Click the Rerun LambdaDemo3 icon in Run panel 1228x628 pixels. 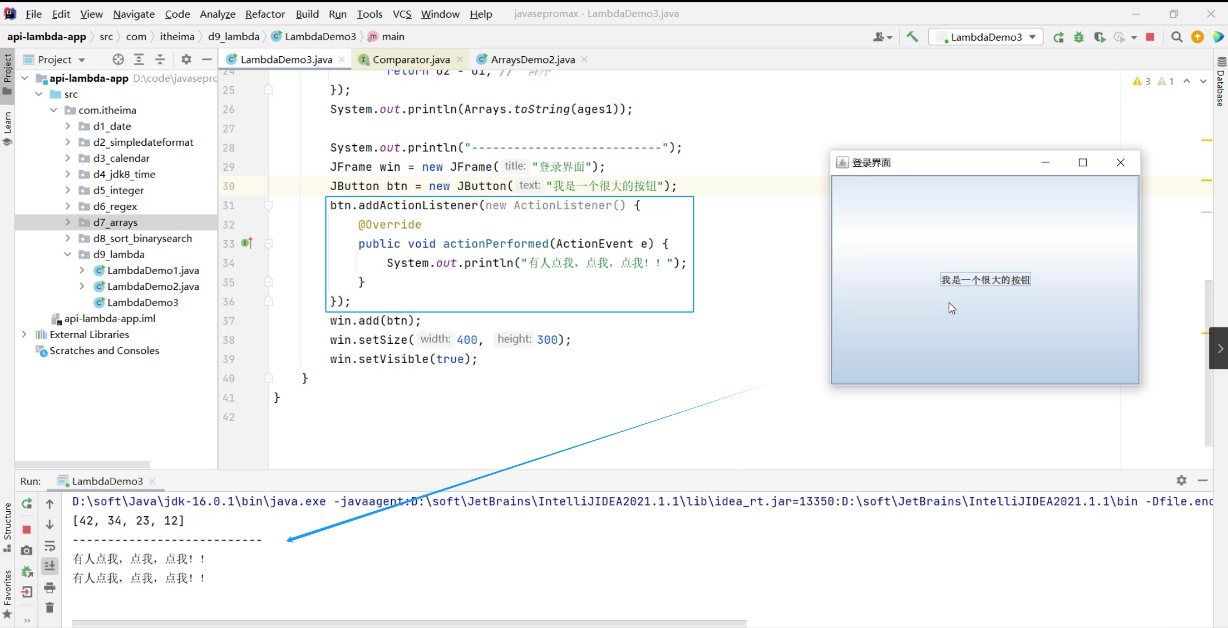(x=27, y=504)
